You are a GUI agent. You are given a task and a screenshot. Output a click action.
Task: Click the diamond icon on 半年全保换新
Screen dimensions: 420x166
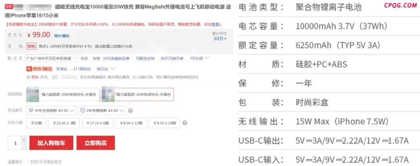coord(31,110)
